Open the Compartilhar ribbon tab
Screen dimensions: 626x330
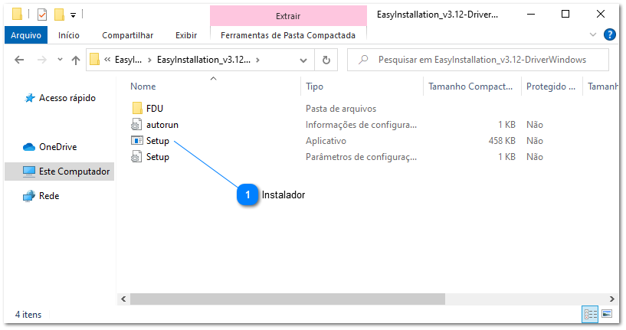[x=128, y=35]
